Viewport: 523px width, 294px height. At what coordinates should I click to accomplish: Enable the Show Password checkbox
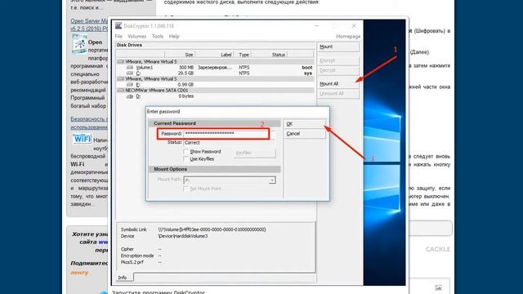point(186,152)
